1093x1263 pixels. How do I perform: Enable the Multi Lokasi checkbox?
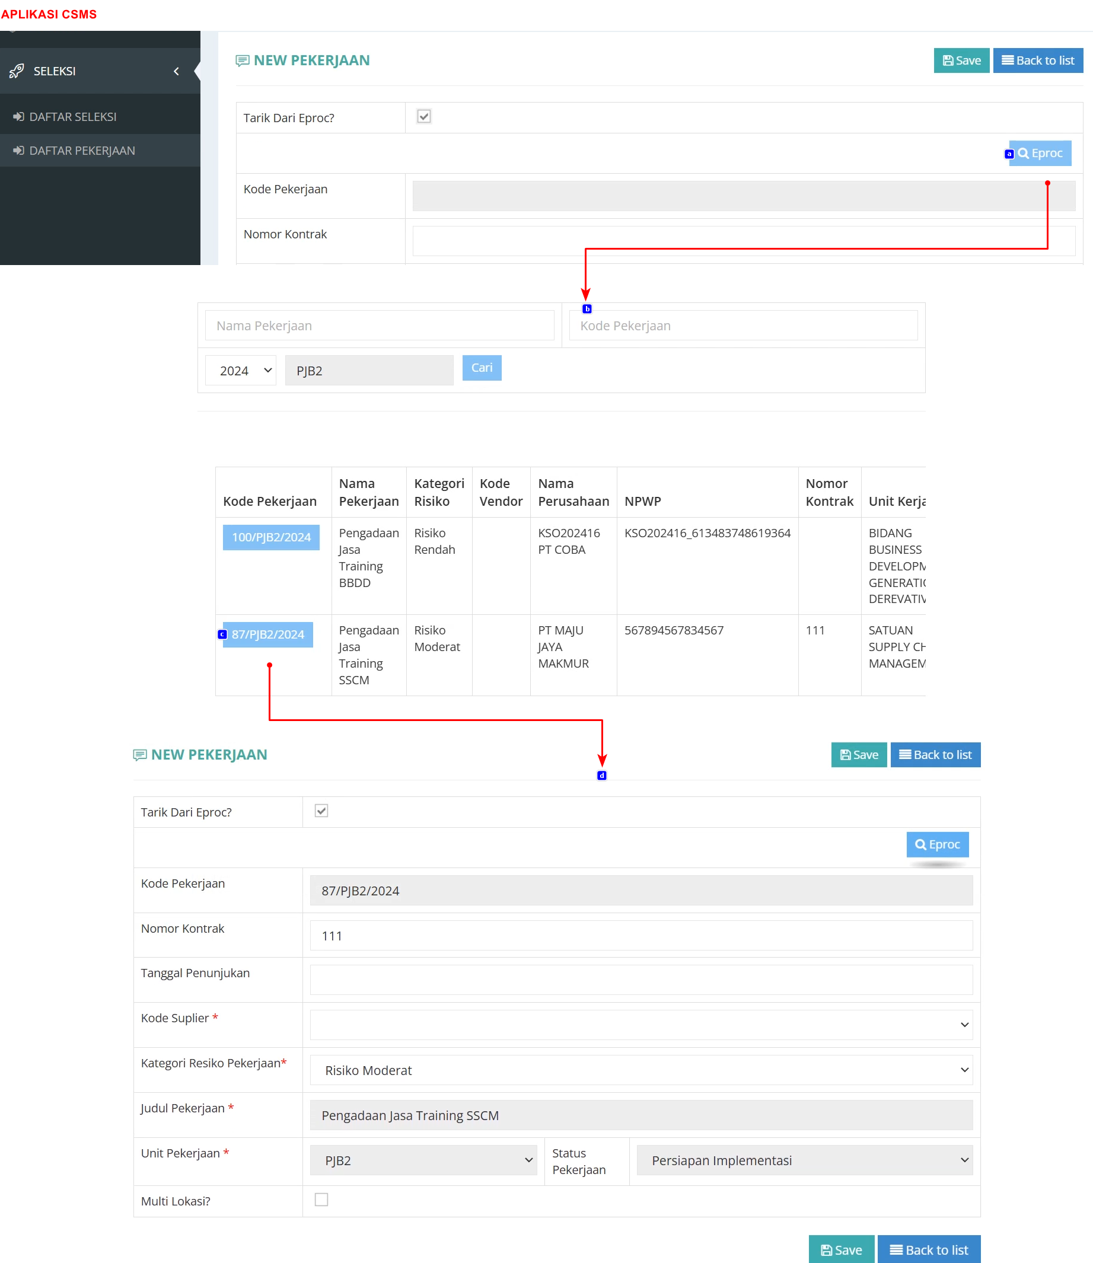coord(321,1200)
